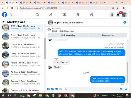Open the Chrome three-dot menu
The height and width of the screenshot is (98, 131).
point(128,8)
